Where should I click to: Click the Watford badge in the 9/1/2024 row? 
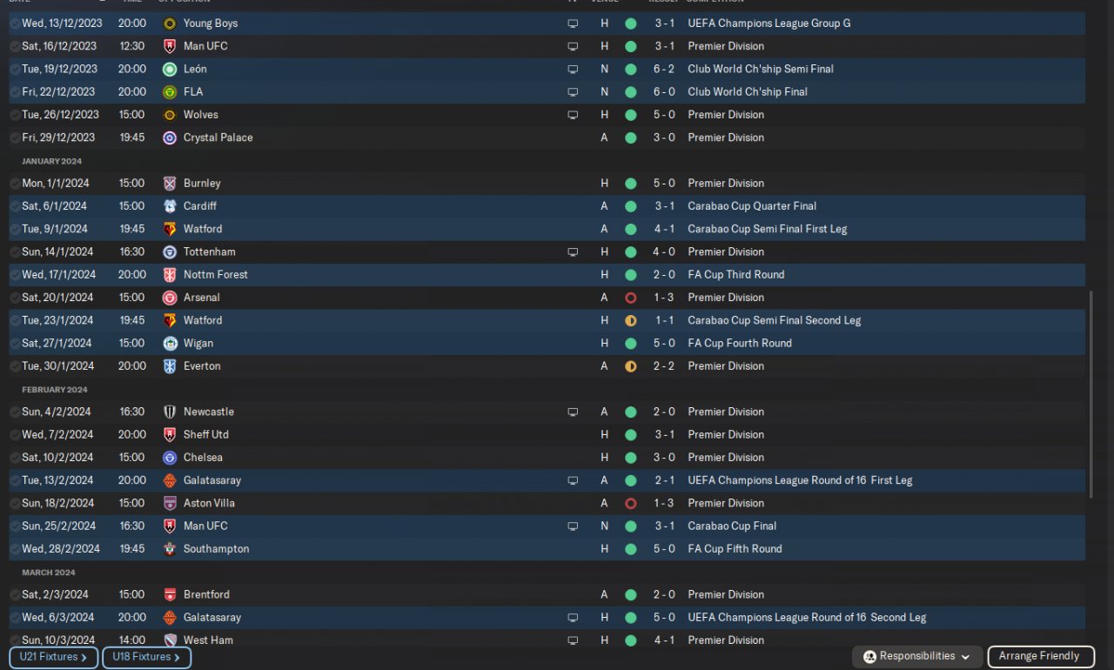170,229
